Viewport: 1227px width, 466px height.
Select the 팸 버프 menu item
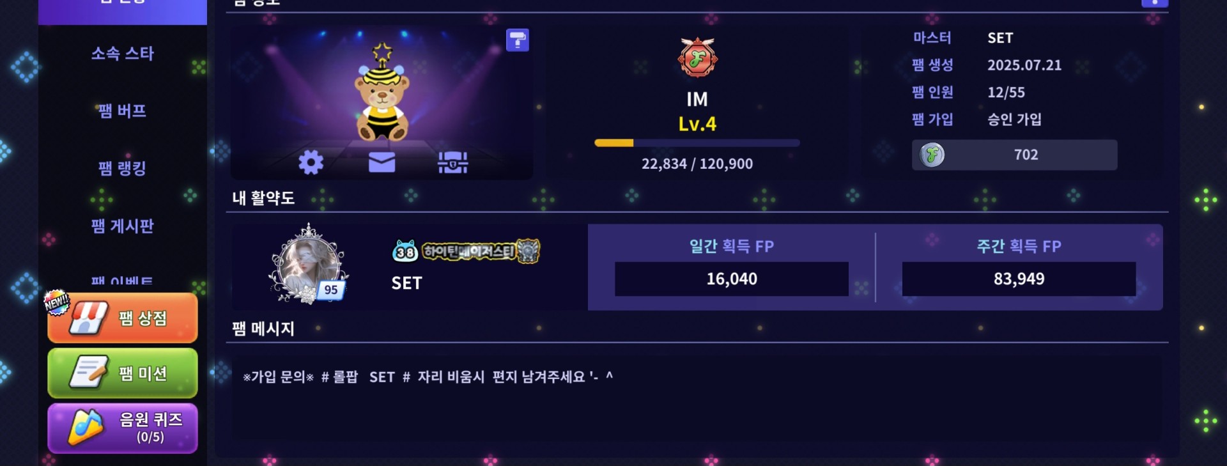point(123,111)
